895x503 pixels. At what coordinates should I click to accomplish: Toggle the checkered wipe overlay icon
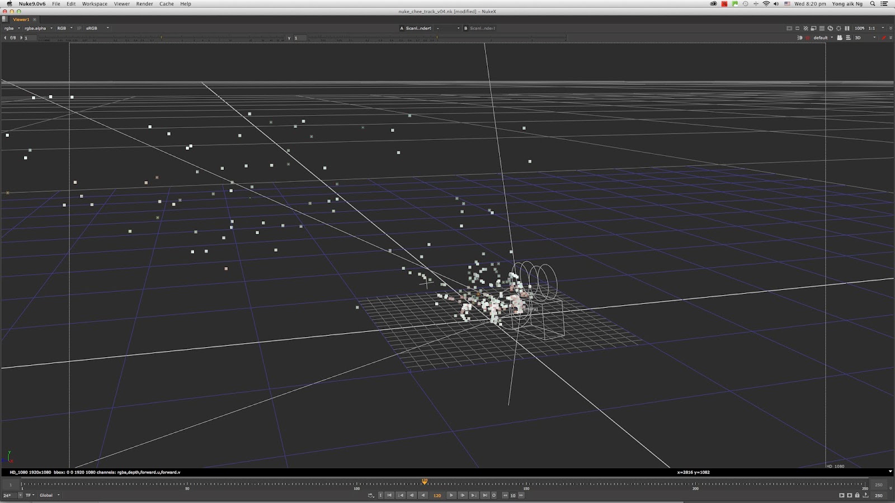point(806,29)
